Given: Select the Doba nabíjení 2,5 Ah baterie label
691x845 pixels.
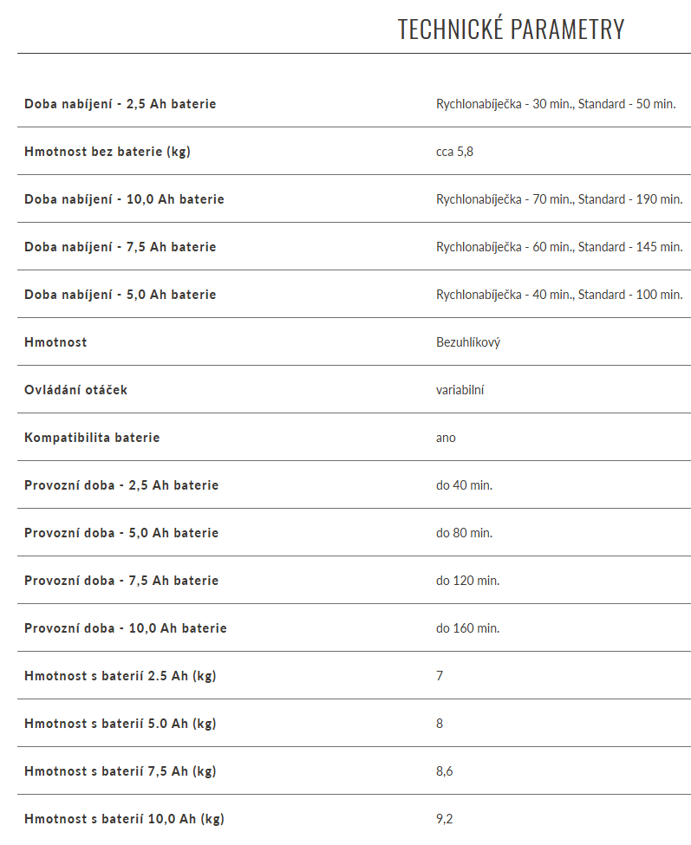Looking at the screenshot, I should [x=121, y=104].
